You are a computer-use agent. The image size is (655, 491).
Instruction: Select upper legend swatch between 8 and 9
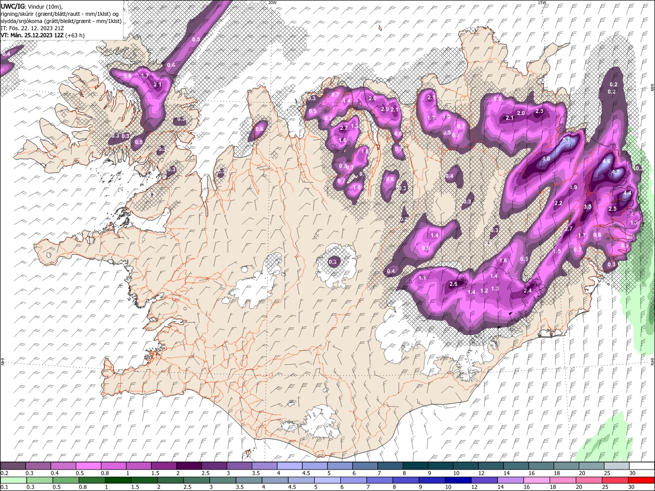click(416, 466)
